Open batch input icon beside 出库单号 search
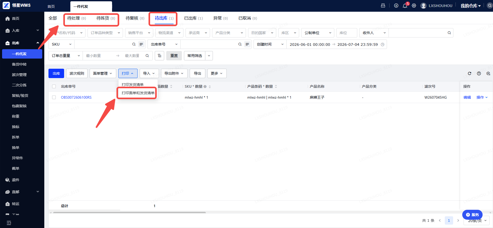Image resolution: width=493 pixels, height=228 pixels. [x=247, y=44]
